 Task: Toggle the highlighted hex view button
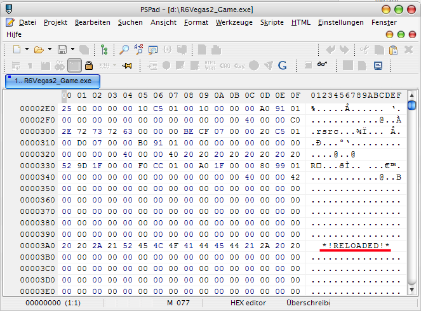click(74, 65)
